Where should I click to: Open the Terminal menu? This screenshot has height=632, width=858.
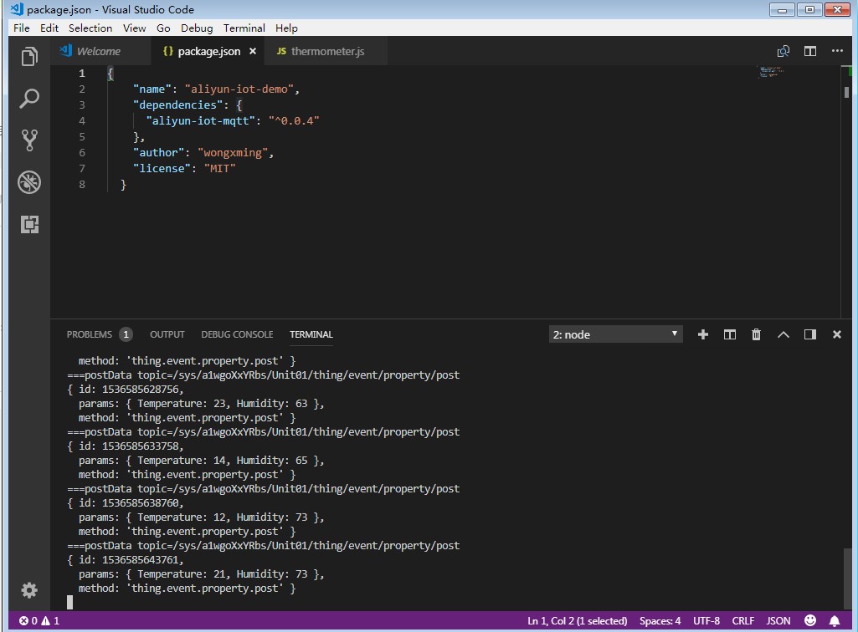pos(244,28)
